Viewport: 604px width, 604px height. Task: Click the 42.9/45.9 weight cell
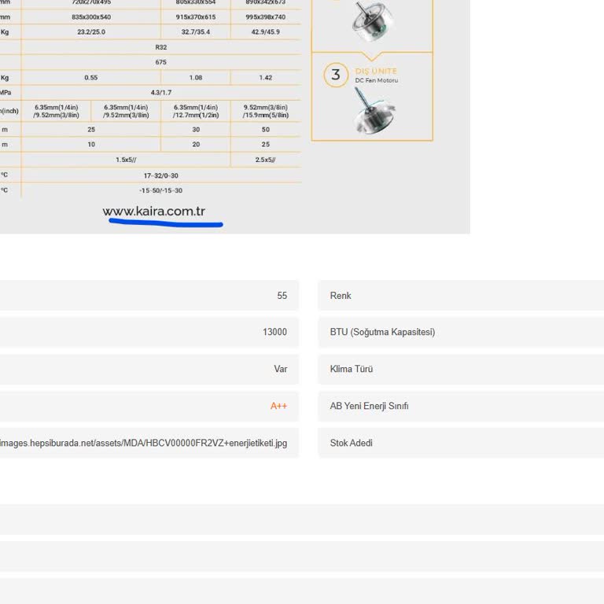click(x=265, y=32)
